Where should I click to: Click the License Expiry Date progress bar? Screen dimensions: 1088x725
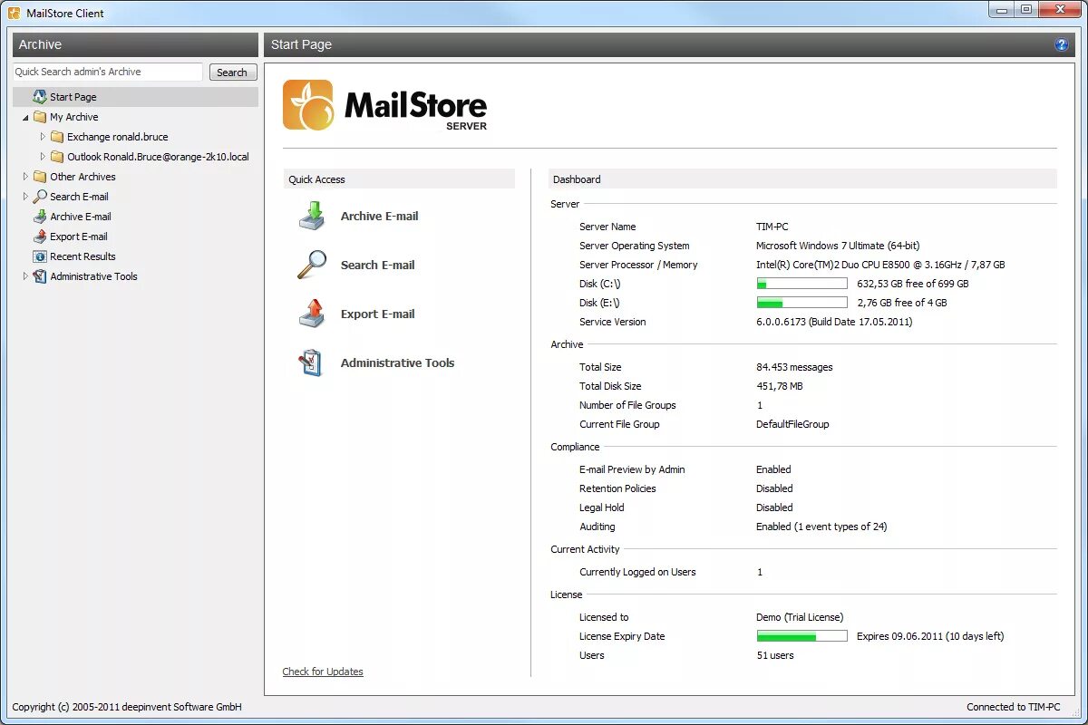click(801, 636)
